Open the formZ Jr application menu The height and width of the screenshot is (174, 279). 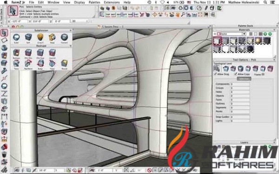tap(18, 2)
